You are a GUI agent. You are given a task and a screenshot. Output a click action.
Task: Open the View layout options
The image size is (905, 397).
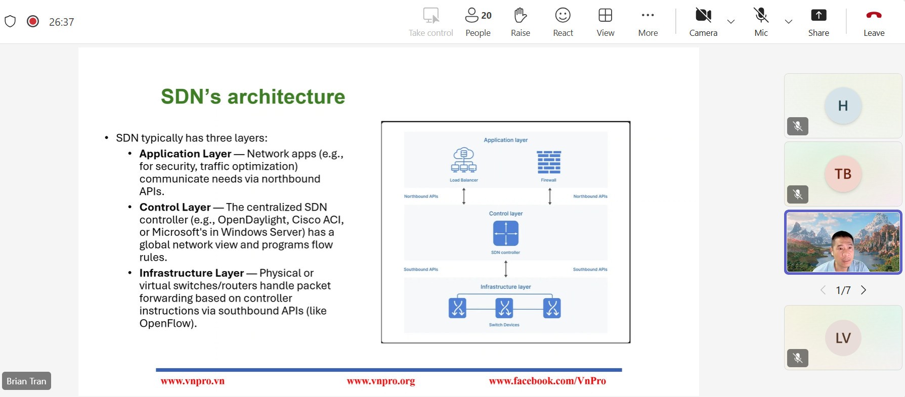(x=605, y=22)
